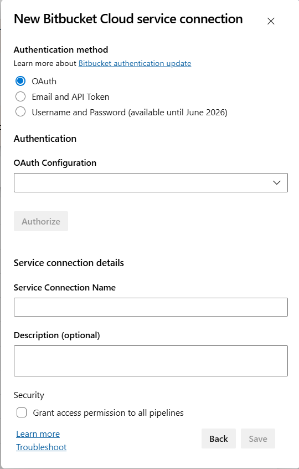This screenshot has width=299, height=469.
Task: Open the Bitbucket authentication update link
Action: (135, 63)
